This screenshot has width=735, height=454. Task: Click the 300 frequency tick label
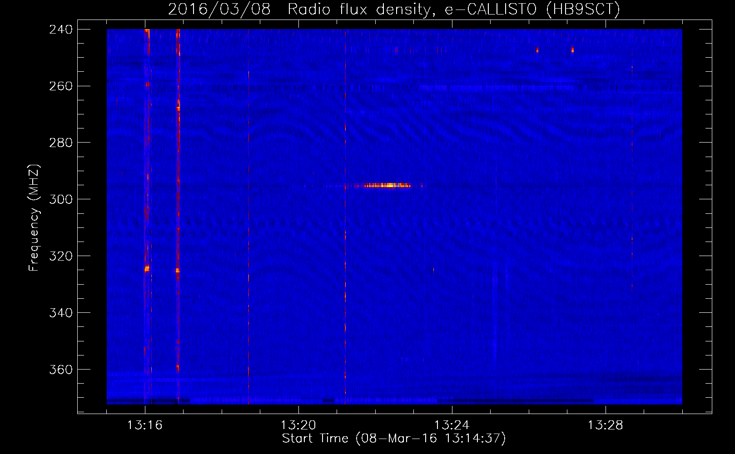click(x=60, y=200)
